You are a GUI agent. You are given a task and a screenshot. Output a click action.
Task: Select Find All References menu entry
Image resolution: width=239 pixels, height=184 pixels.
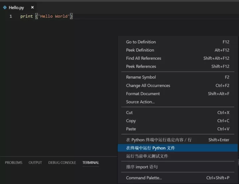(143, 58)
